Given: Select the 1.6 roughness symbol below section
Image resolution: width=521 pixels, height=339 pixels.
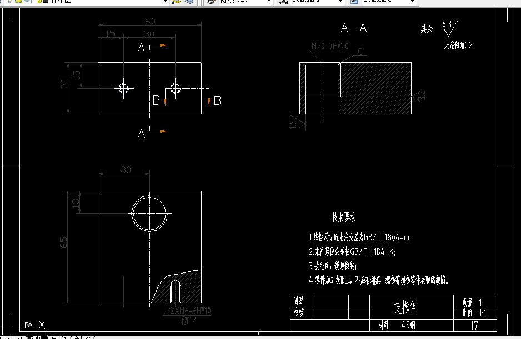Looking at the screenshot, I should [x=297, y=123].
